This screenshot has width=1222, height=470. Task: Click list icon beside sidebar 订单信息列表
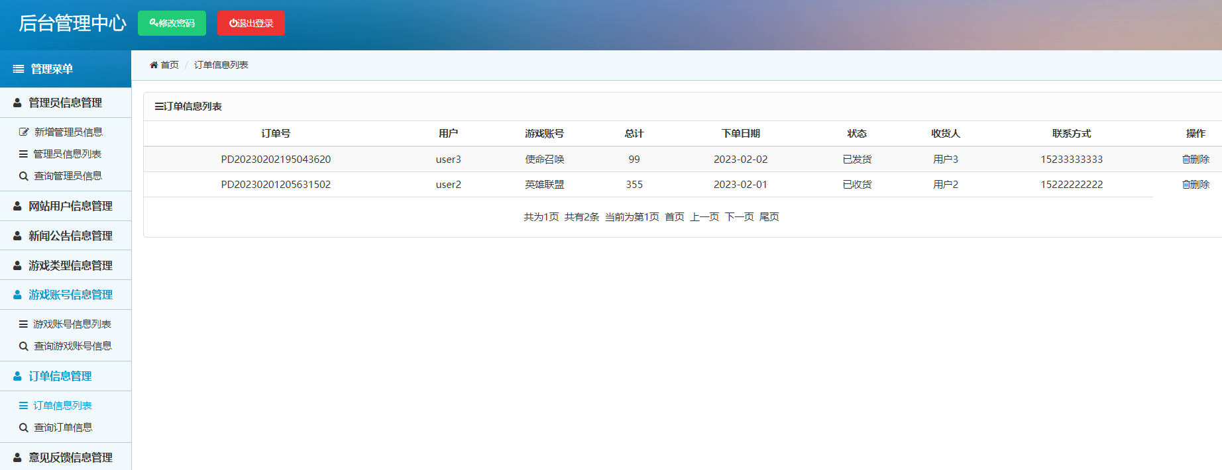23,405
